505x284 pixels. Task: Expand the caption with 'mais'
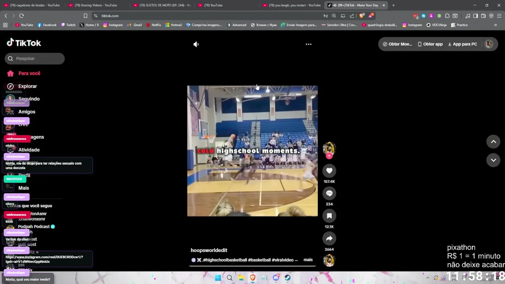click(x=308, y=260)
